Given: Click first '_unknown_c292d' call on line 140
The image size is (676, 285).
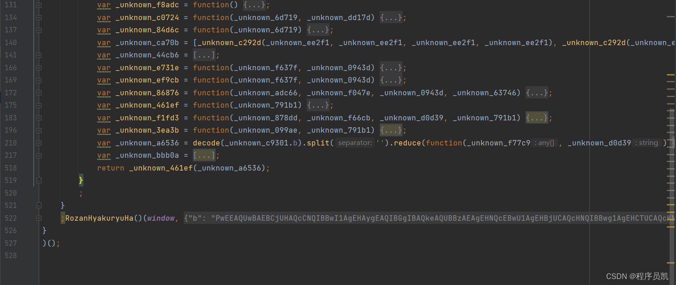Looking at the screenshot, I should pyautogui.click(x=229, y=43).
